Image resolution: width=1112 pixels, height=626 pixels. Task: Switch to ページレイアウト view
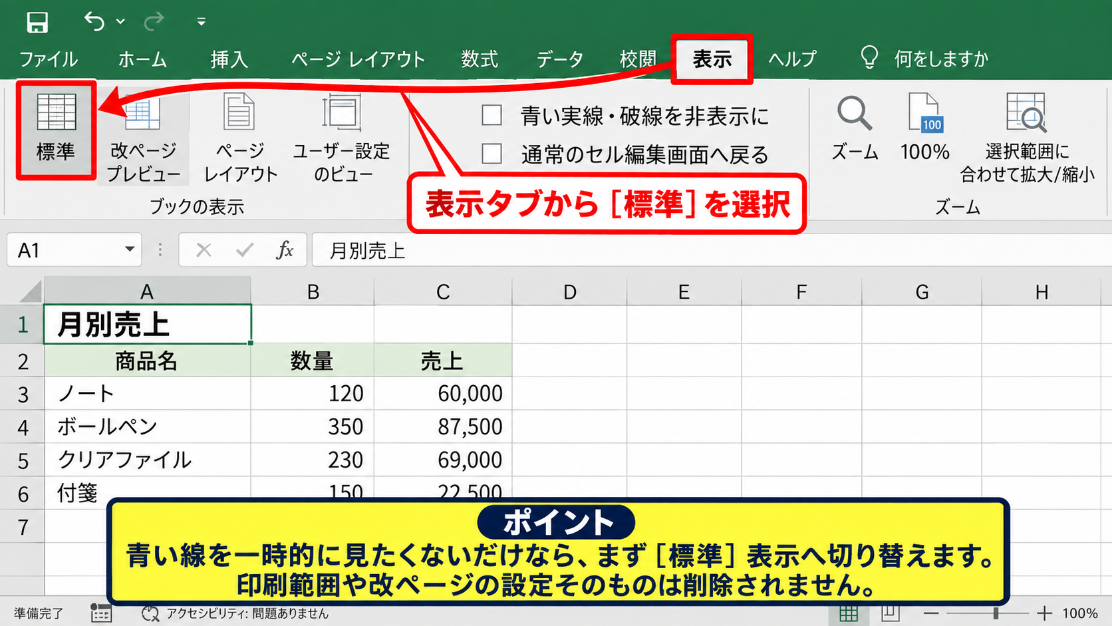tap(240, 138)
